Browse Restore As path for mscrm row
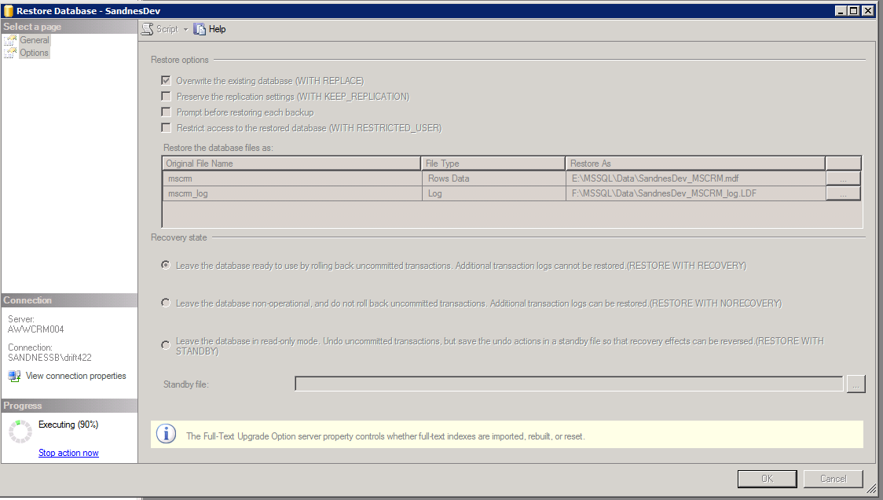 coord(843,178)
